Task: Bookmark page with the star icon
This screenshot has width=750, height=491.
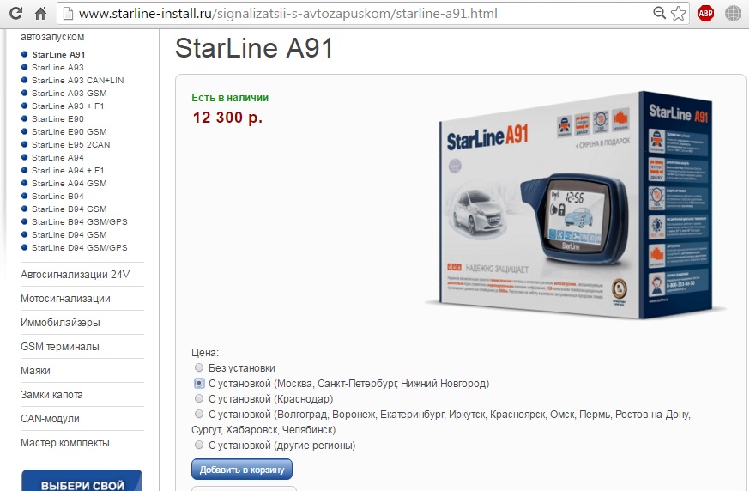Action: pos(678,13)
